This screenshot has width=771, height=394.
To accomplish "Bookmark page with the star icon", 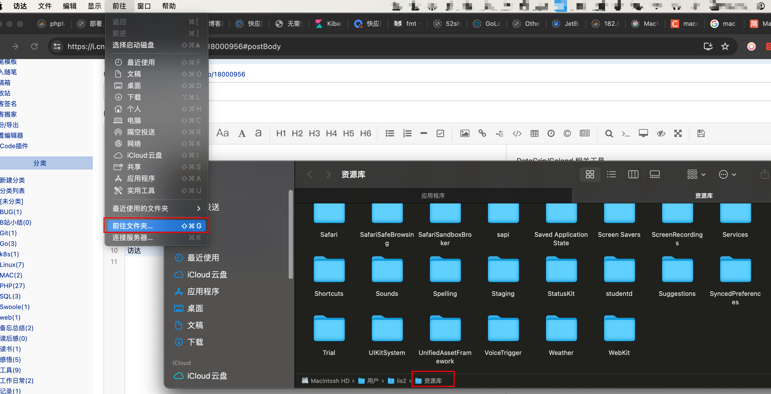I will click(725, 46).
